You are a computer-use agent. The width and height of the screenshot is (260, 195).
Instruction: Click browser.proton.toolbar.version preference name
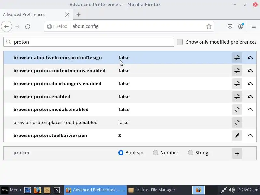click(50, 136)
